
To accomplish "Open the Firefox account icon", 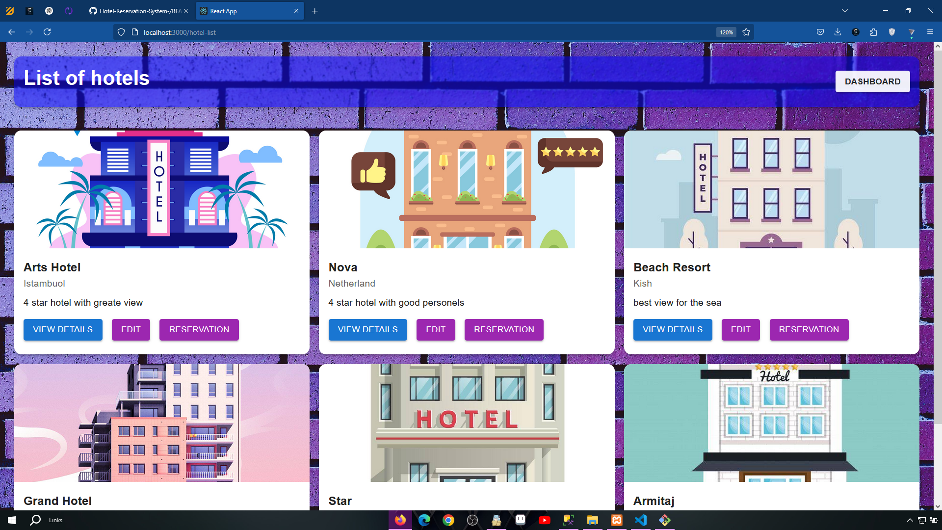I will pos(856,32).
